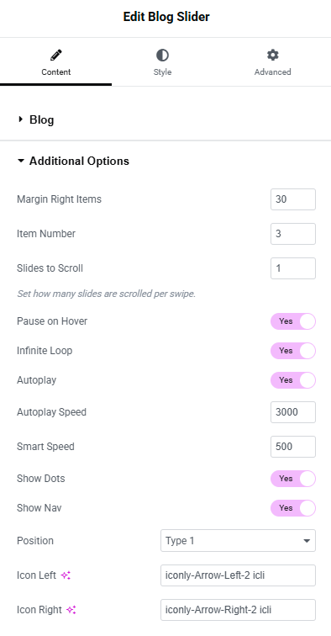Screen dimensions: 331x636
Task: Toggle the Pause on Hover switch
Action: click(293, 321)
